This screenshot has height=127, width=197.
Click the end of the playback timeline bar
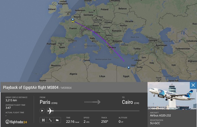139,111
